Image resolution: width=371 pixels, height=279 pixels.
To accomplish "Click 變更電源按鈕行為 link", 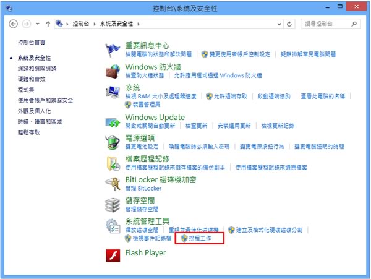I will pyautogui.click(x=262, y=147).
